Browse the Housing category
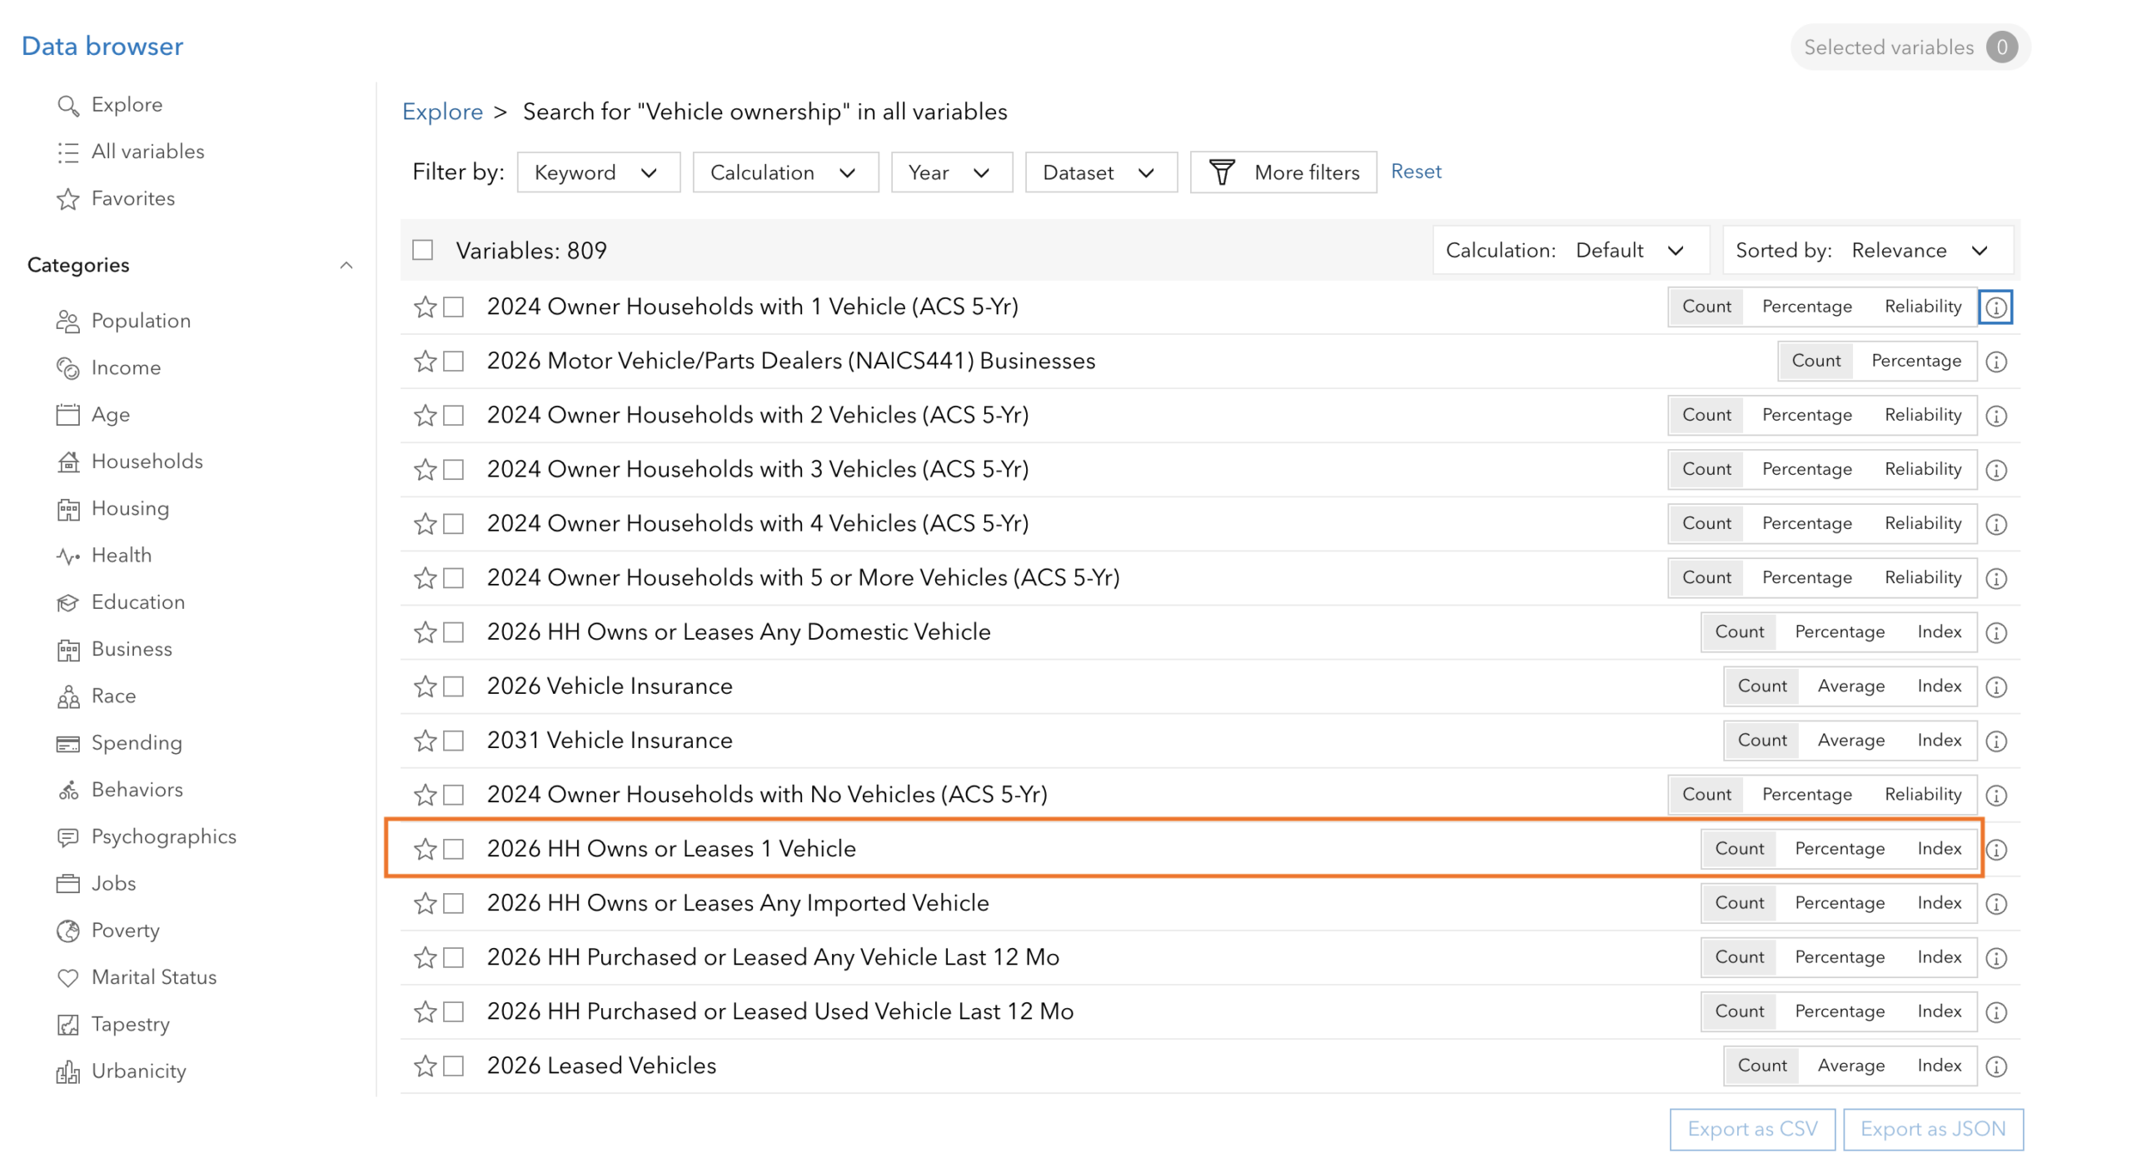Screen dimensions: 2132x1173 [x=112, y=508]
